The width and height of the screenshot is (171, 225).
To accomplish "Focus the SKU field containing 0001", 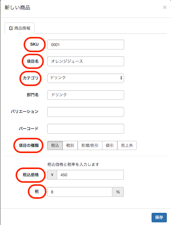I will [86, 45].
